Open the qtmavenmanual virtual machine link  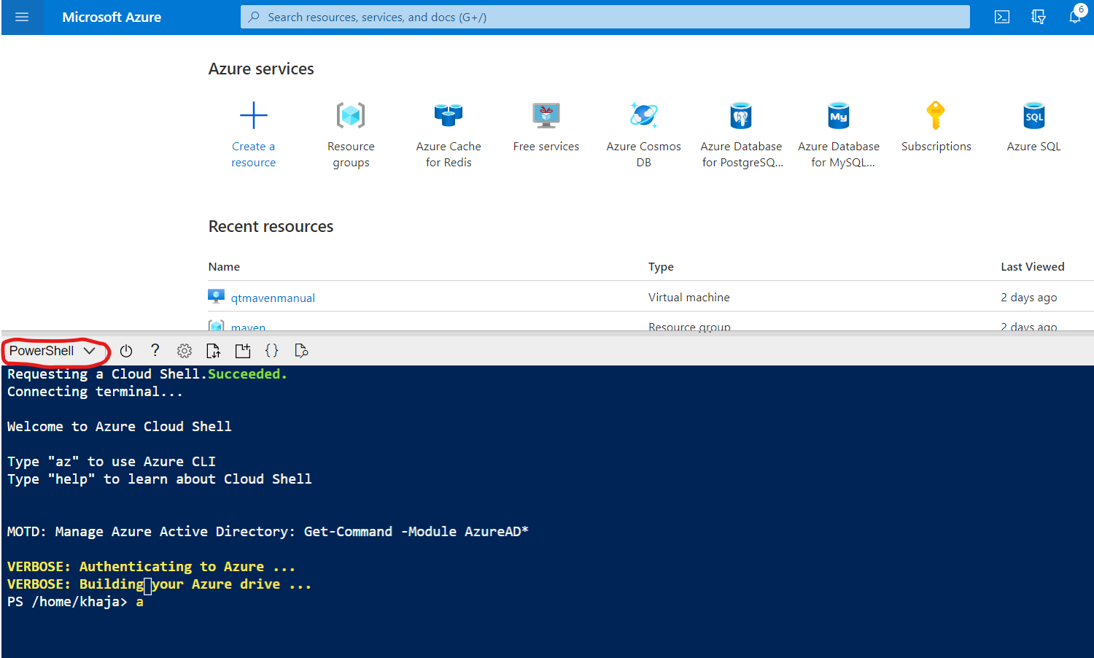coord(273,298)
